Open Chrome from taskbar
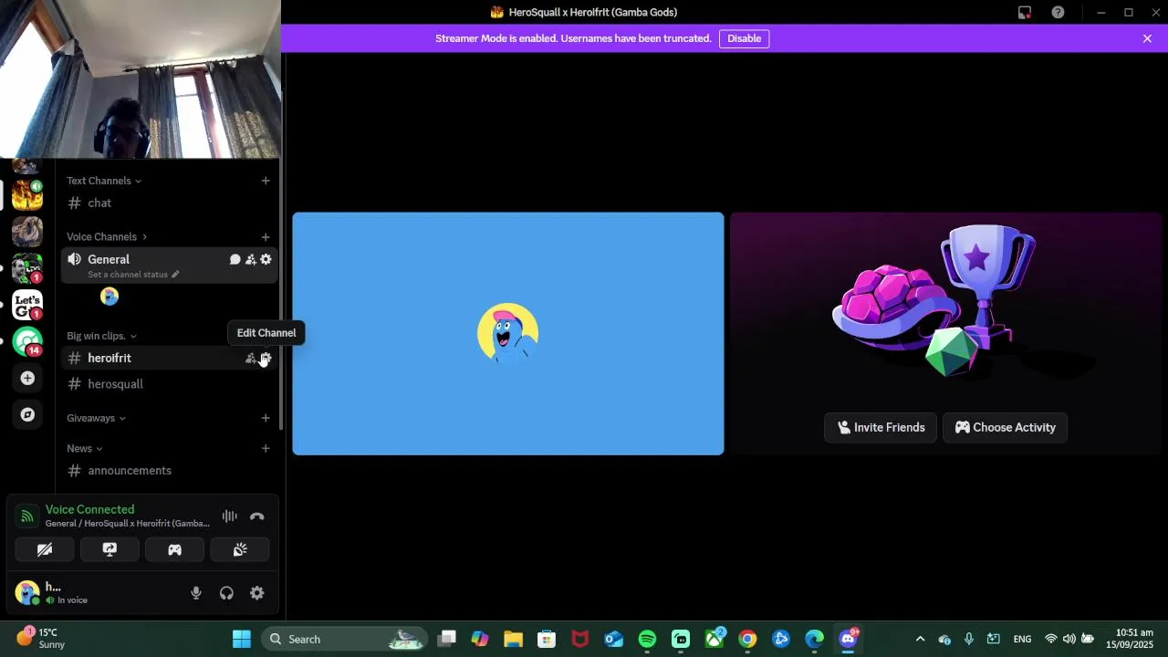Image resolution: width=1168 pixels, height=657 pixels. [747, 639]
